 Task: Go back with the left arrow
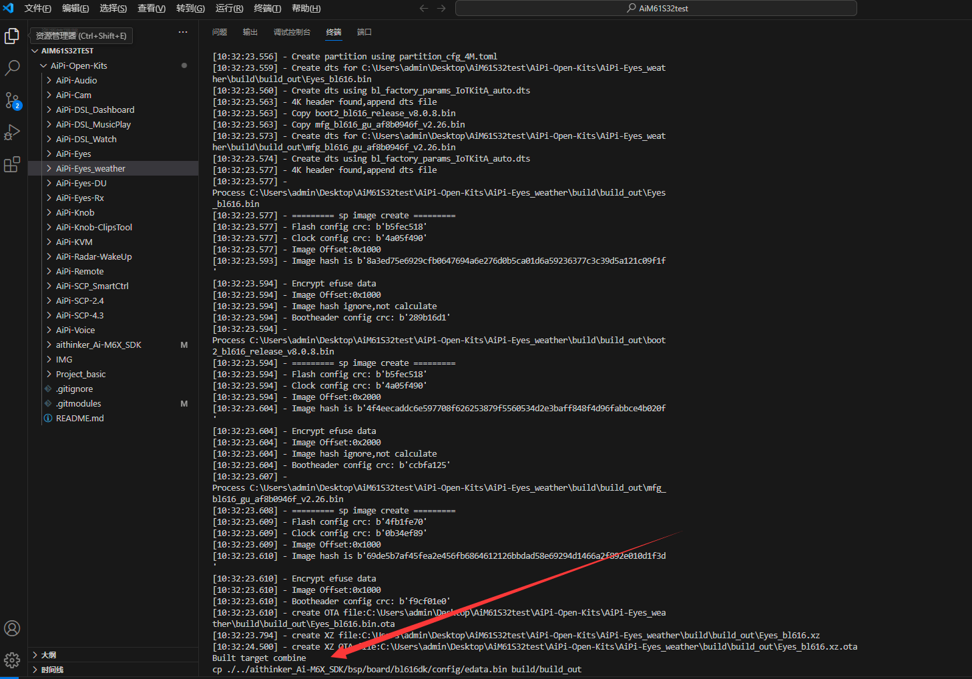[423, 8]
